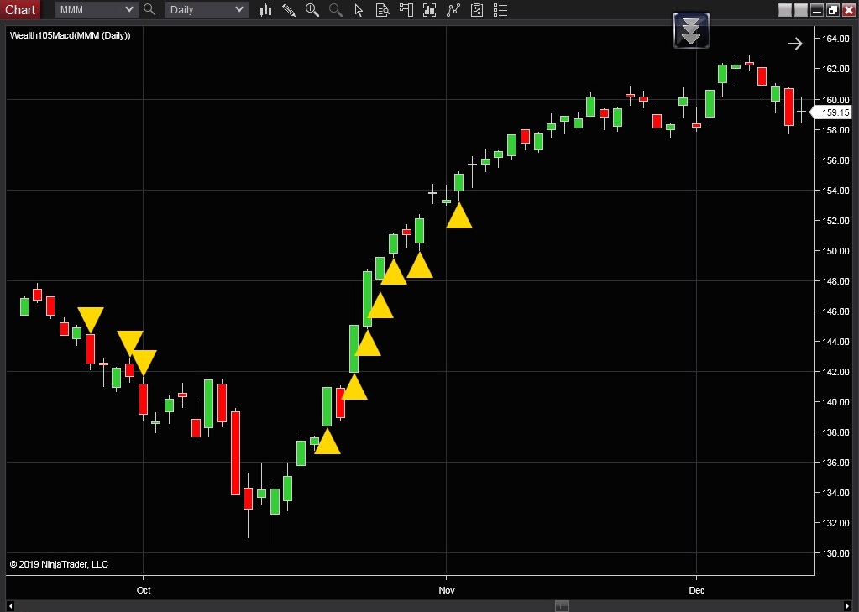Click the right arrow near price axis
The image size is (859, 612).
[x=794, y=44]
